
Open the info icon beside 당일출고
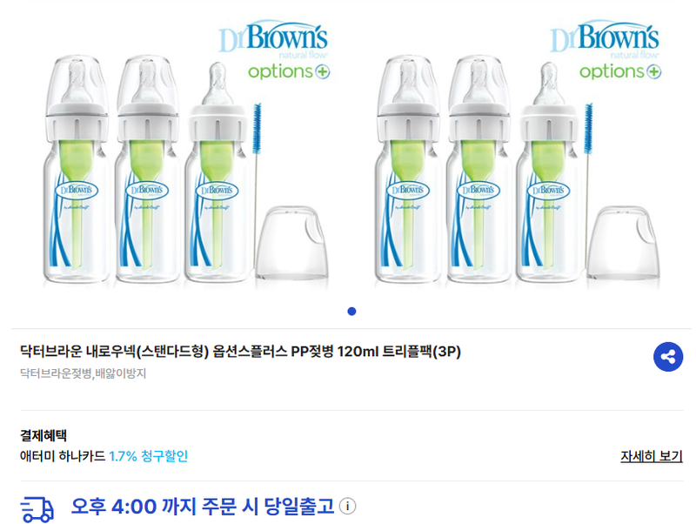pyautogui.click(x=347, y=507)
